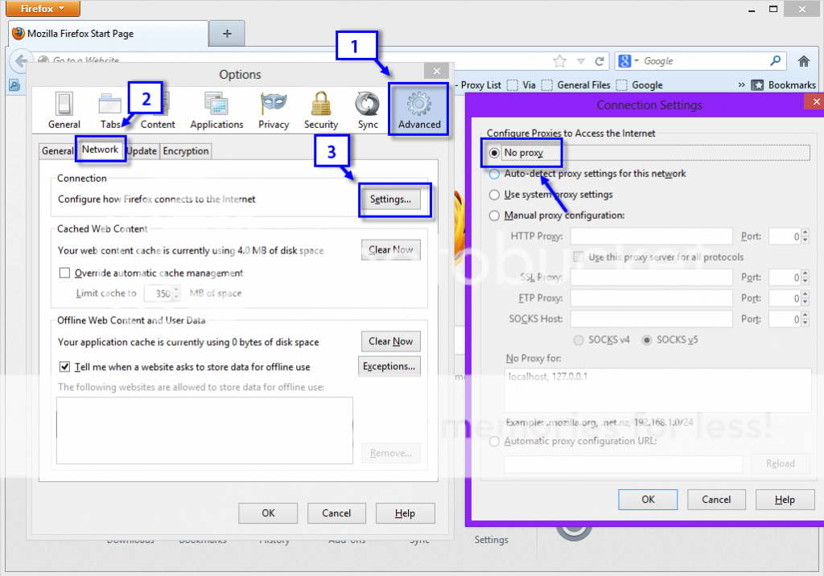Open the history dropdown arrow in URL bar
This screenshot has width=824, height=576.
pos(581,61)
